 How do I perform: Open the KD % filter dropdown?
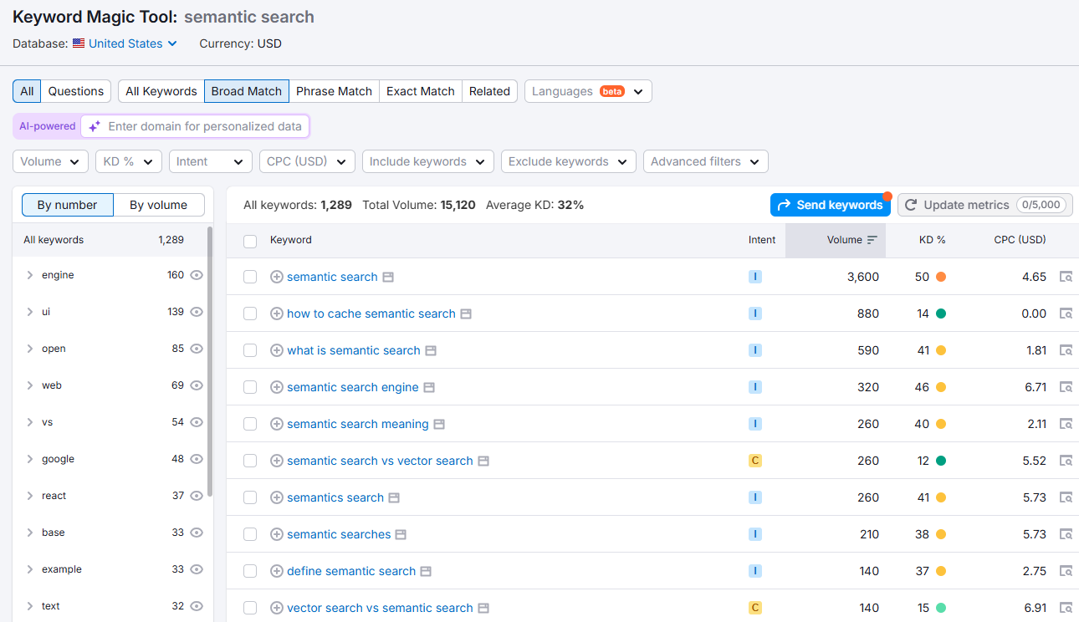coord(129,161)
